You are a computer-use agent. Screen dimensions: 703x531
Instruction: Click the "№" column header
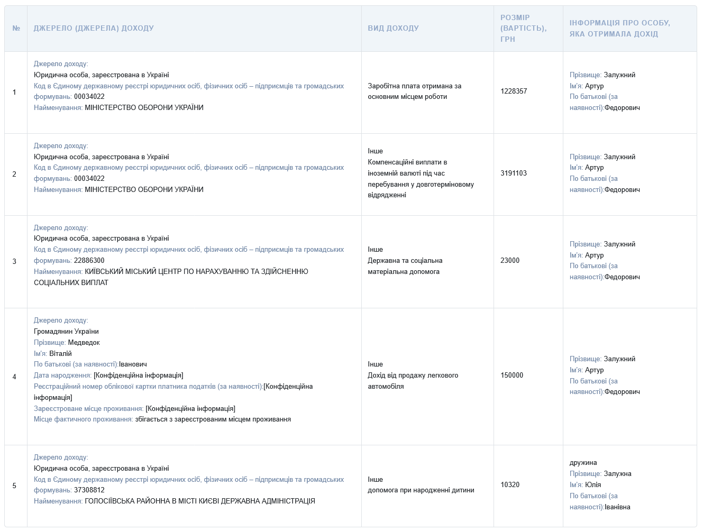tap(16, 28)
